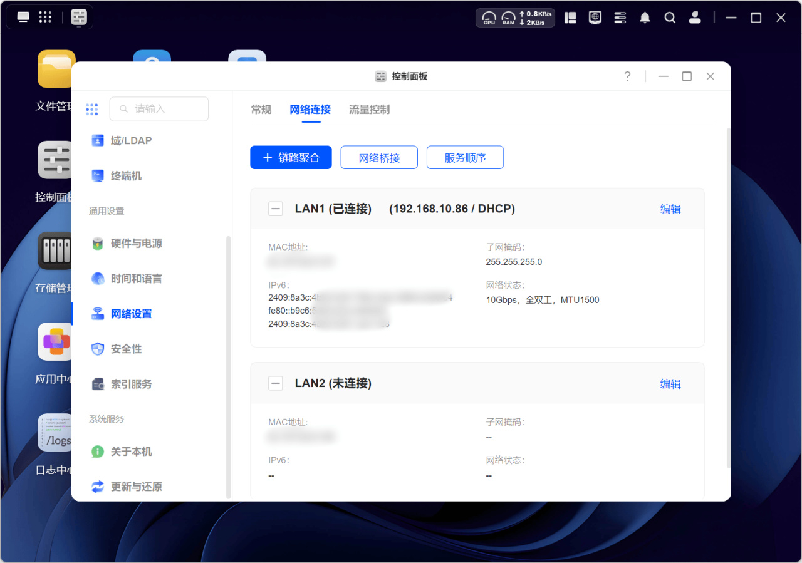Click the 网络桥接 button
This screenshot has height=563, width=802.
pyautogui.click(x=379, y=158)
